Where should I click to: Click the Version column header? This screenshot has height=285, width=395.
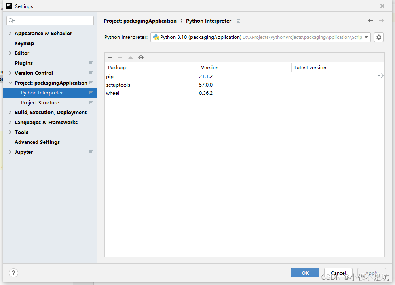245,68
